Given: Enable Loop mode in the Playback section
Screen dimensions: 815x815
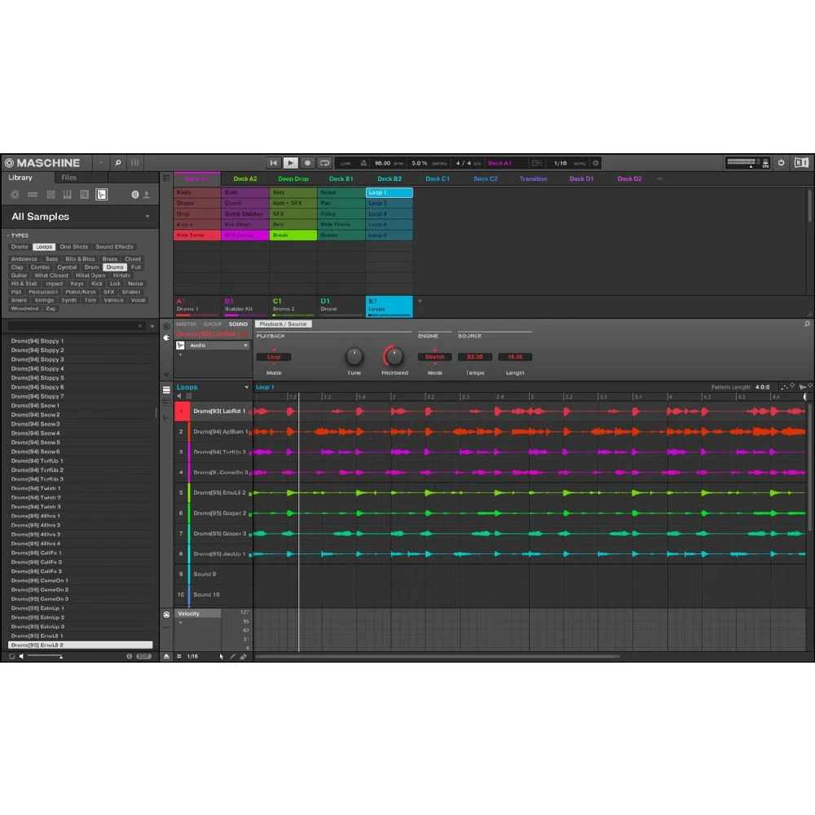Looking at the screenshot, I should coord(274,357).
